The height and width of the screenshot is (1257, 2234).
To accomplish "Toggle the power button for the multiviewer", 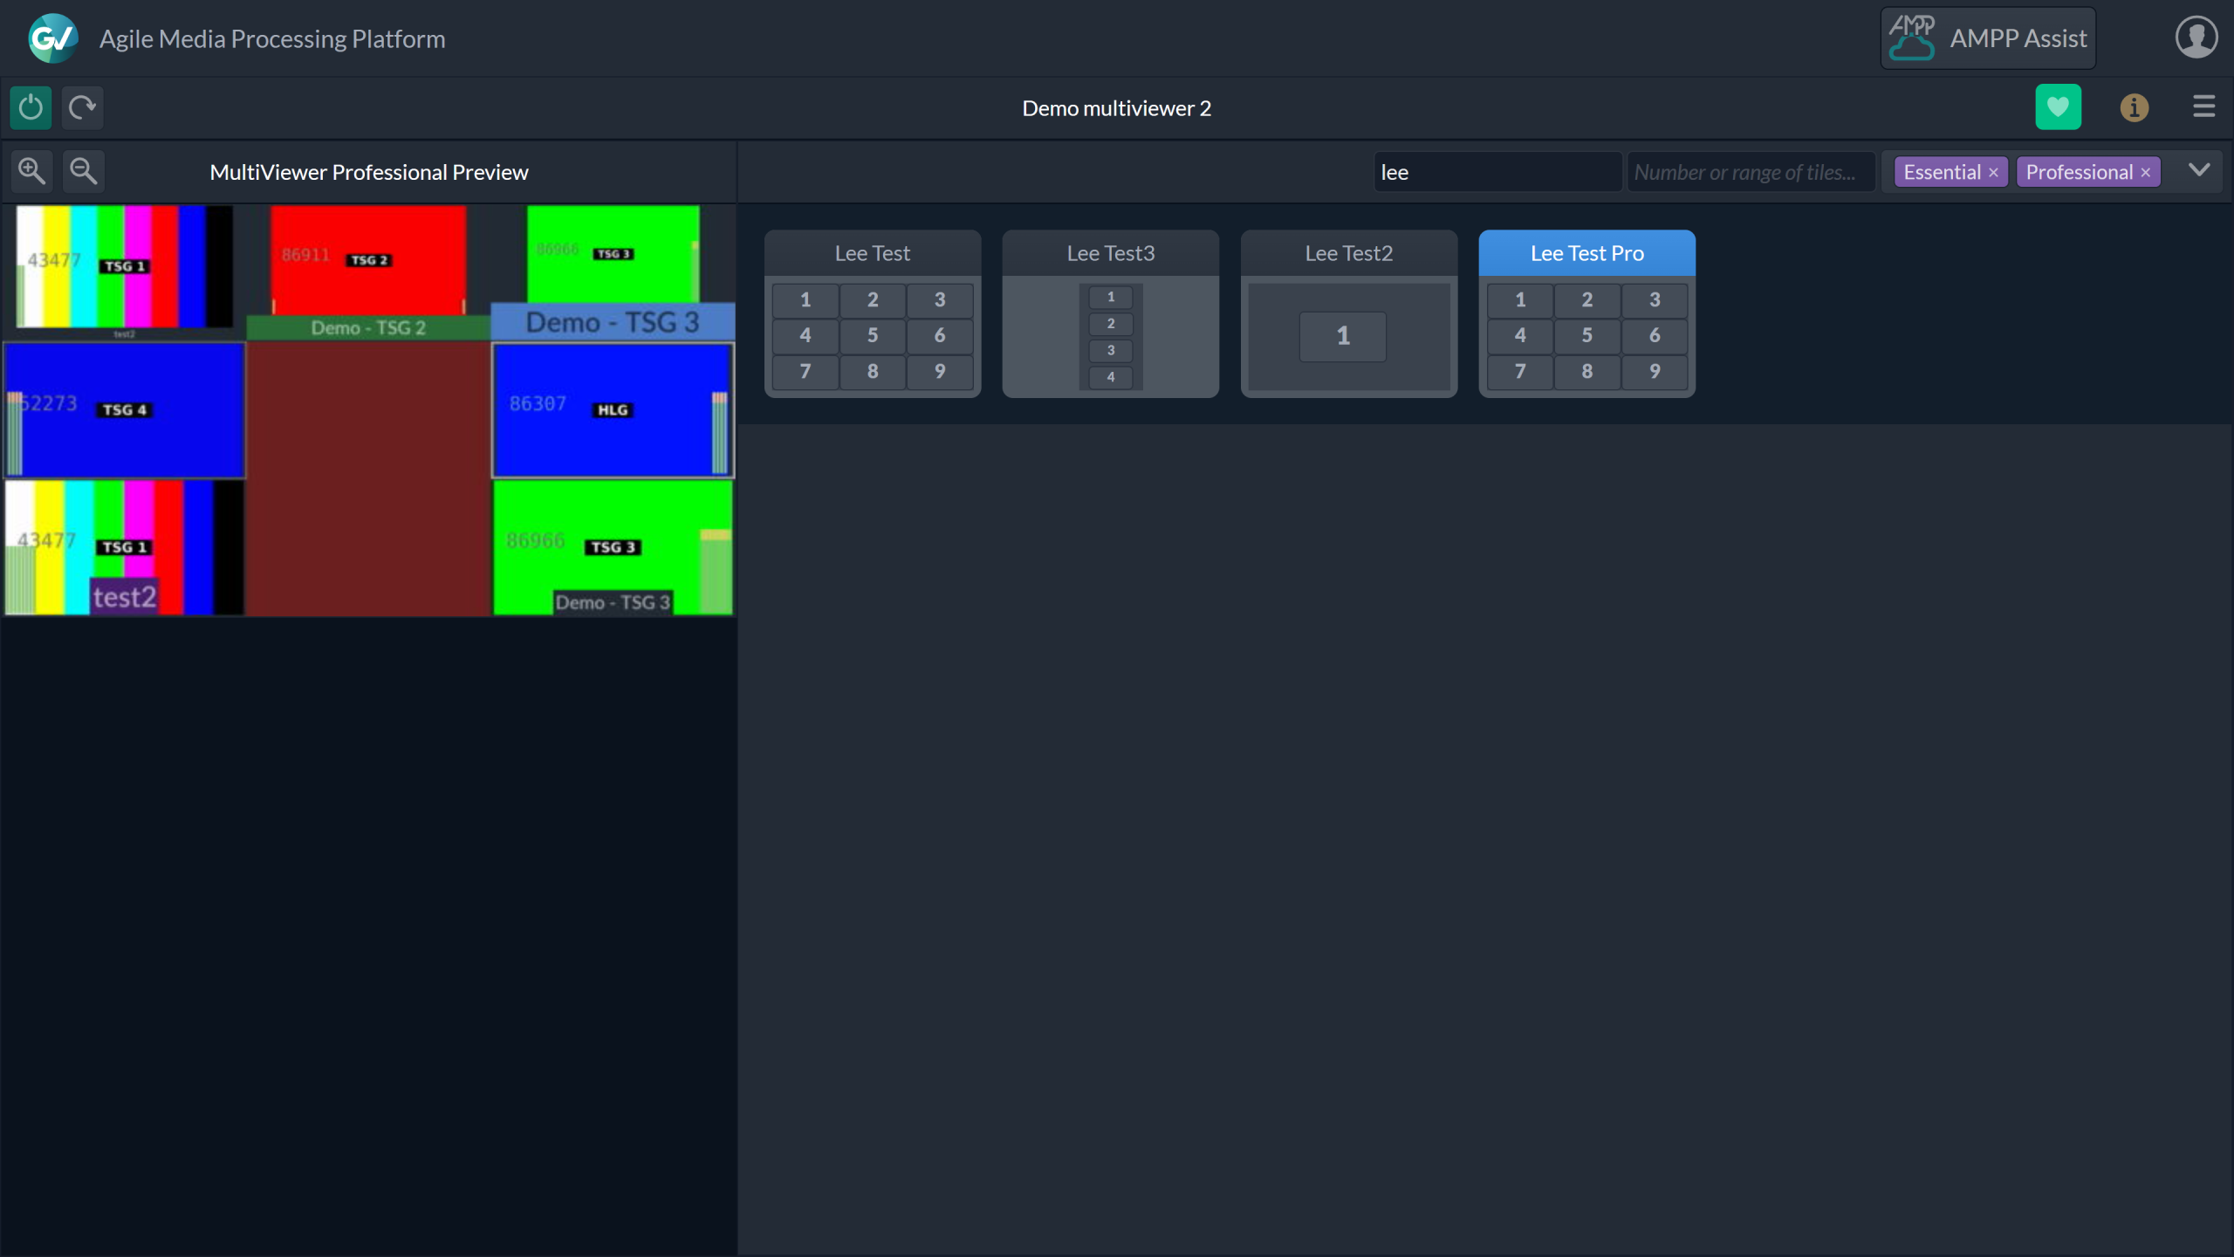I will (x=31, y=107).
